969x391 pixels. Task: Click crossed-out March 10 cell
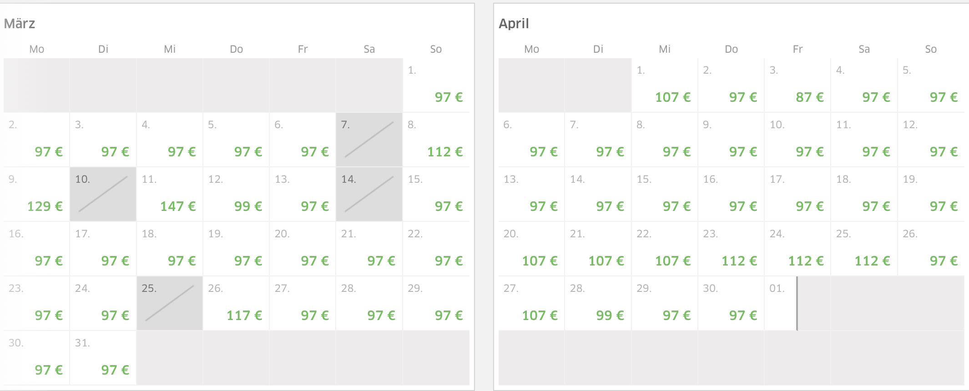103,195
